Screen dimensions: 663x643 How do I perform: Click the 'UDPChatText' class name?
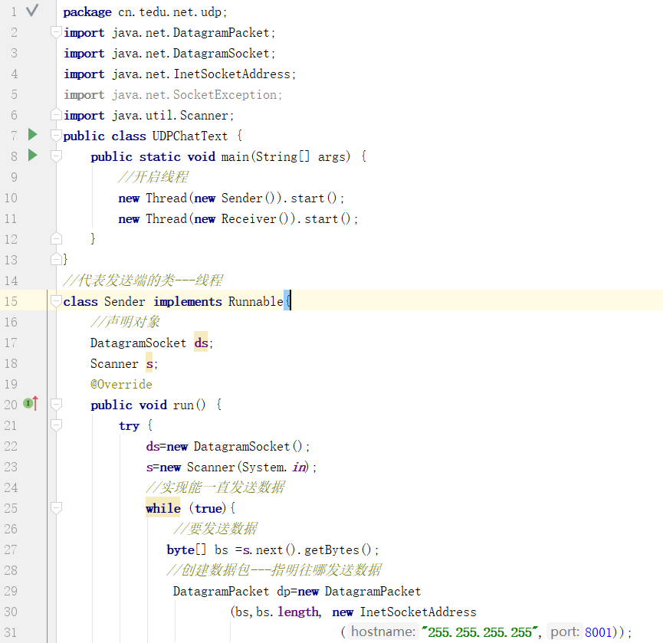[x=190, y=136]
